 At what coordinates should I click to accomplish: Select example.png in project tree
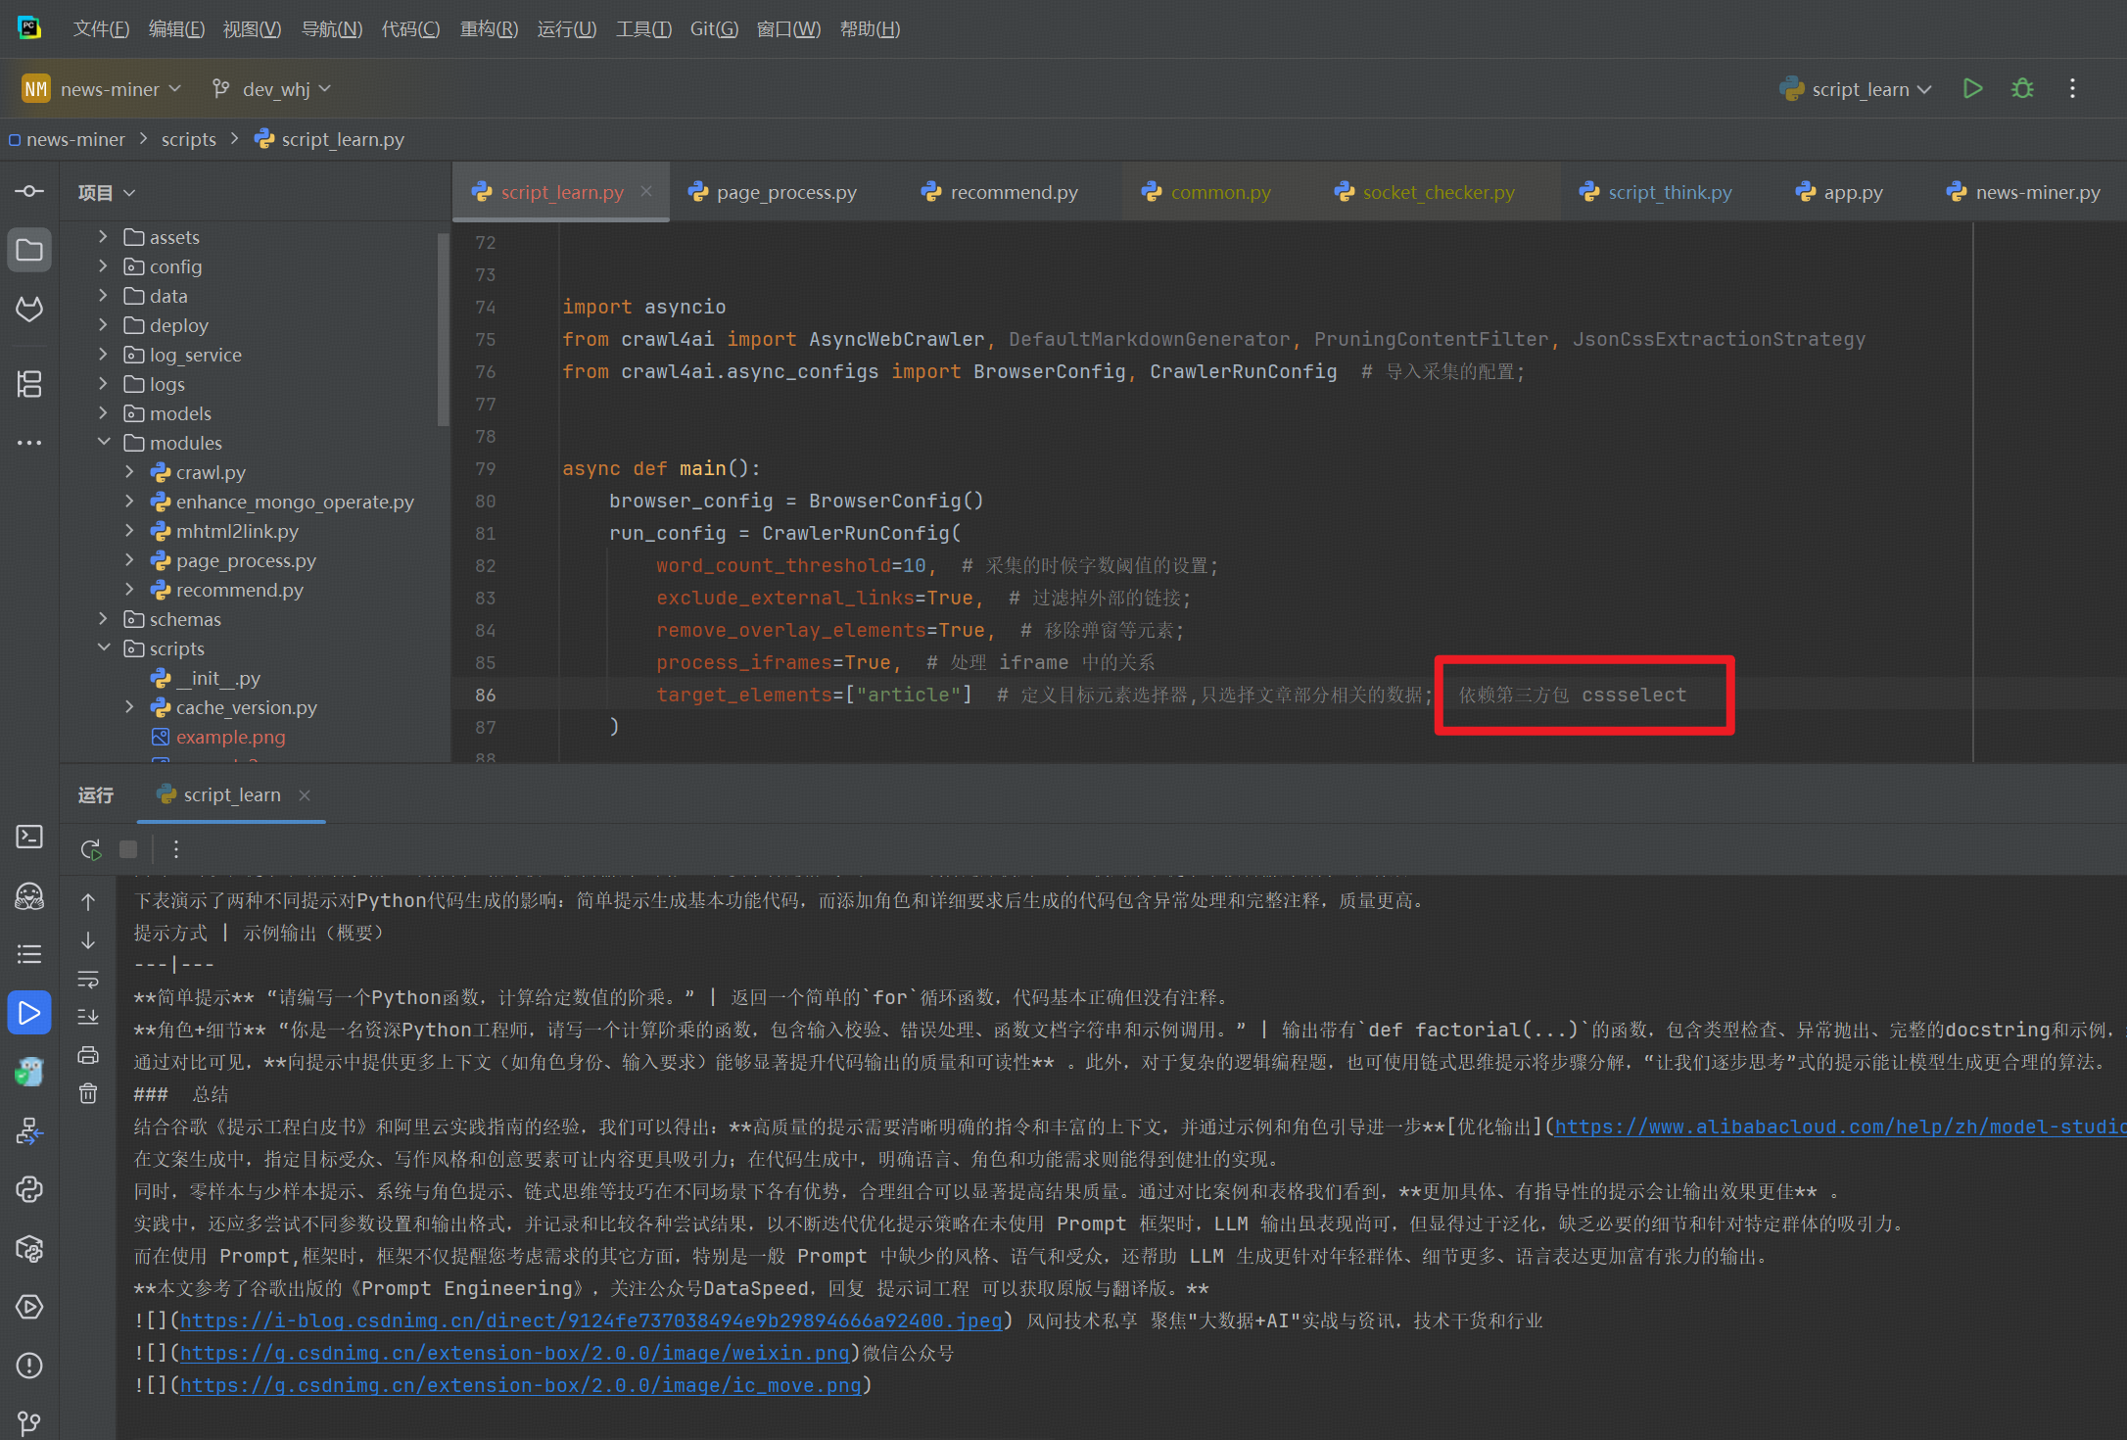coord(230,737)
